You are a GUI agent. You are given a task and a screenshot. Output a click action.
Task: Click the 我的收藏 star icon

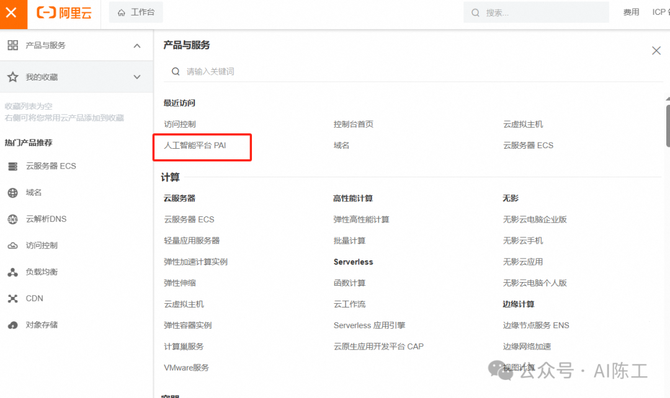[13, 77]
